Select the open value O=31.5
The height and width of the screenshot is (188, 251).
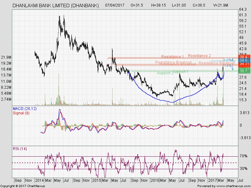137,5
